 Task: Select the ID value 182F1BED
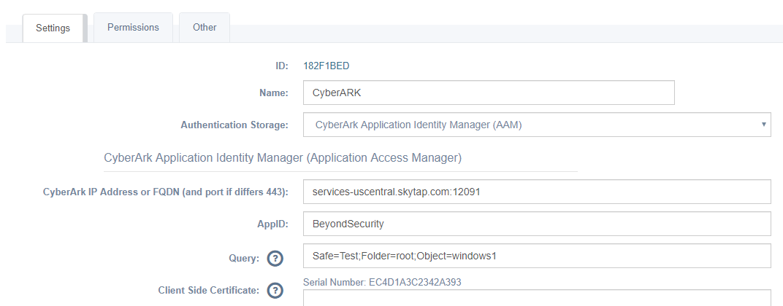pyautogui.click(x=326, y=66)
